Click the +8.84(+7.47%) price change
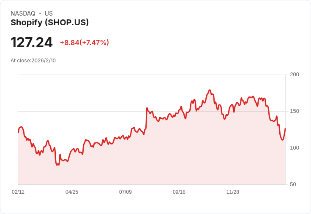Image resolution: width=311 pixels, height=214 pixels. click(x=85, y=43)
